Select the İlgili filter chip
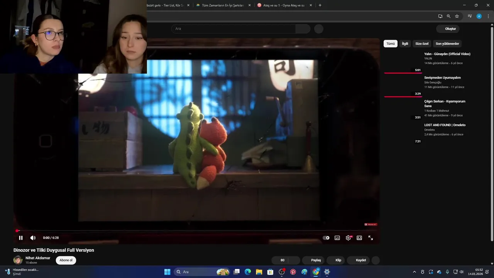 click(405, 44)
